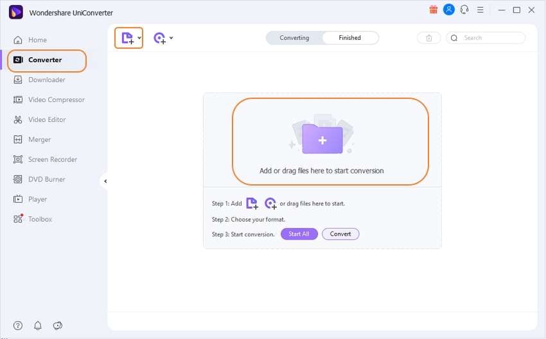
Task: Click the 'Step 3: Start conversion.' text
Action: [243, 234]
